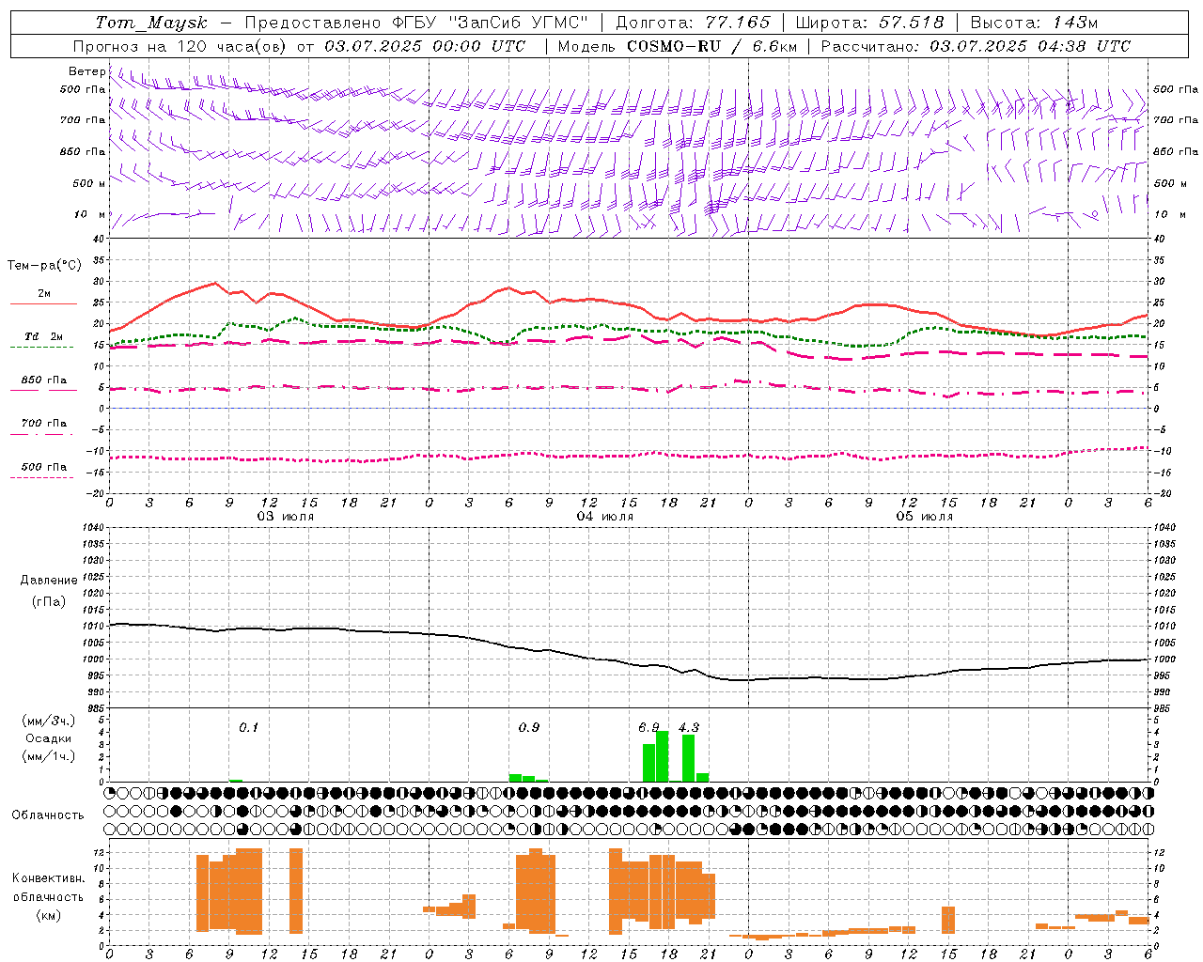The height and width of the screenshot is (962, 1203).
Task: Click the tallest green precipitation bar under 6.9
Action: click(663, 756)
